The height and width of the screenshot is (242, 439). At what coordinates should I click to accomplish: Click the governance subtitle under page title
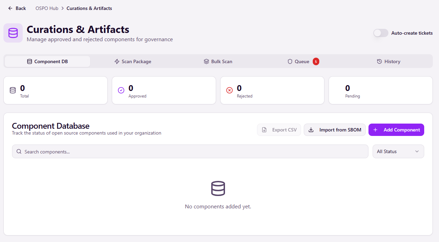100,39
